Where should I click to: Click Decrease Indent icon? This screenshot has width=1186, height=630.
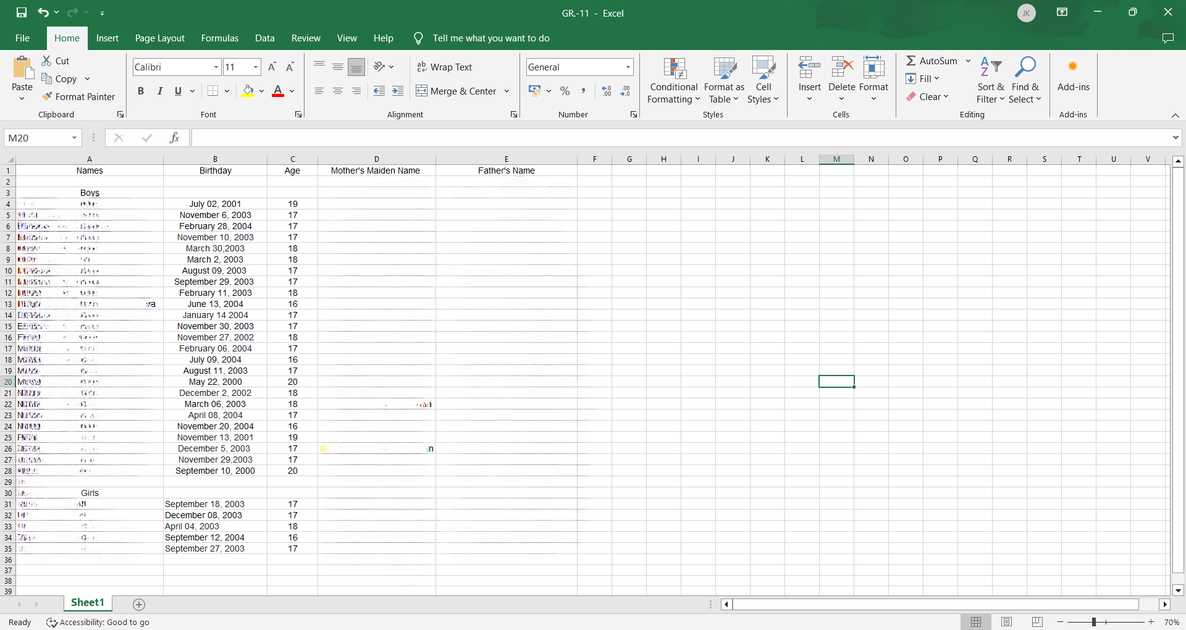[x=379, y=91]
